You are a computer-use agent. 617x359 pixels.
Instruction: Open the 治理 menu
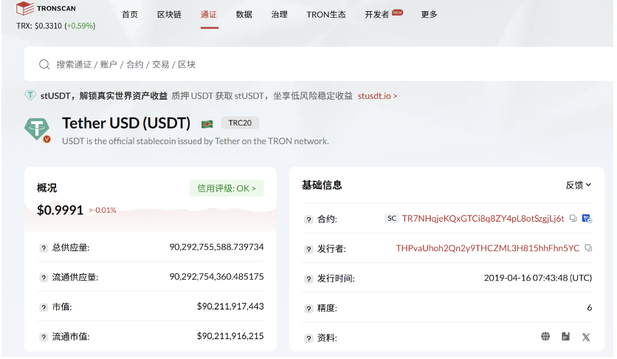[x=280, y=15]
